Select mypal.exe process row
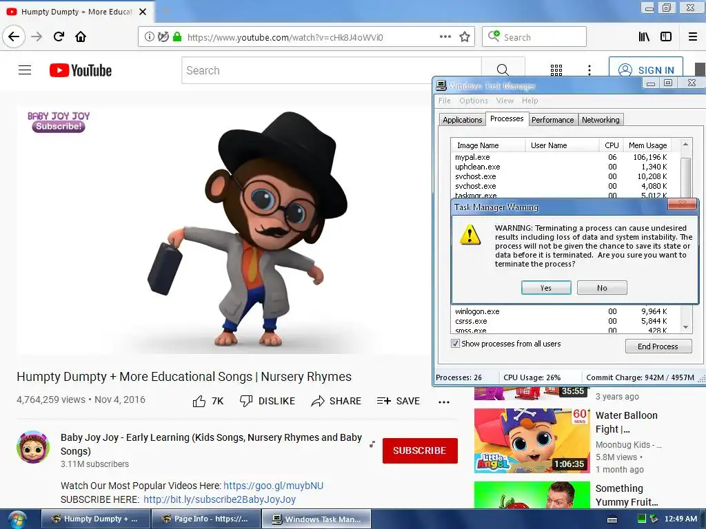The height and width of the screenshot is (529, 706). pos(561,157)
